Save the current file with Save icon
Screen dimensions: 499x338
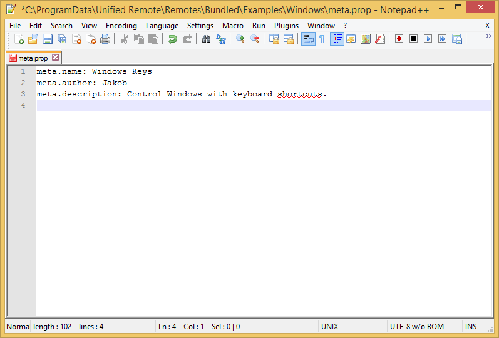[48, 39]
